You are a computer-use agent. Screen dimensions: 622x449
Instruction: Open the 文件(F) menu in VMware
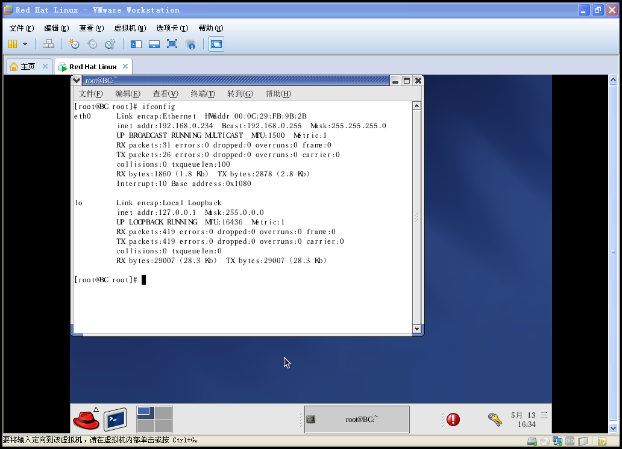pos(22,28)
